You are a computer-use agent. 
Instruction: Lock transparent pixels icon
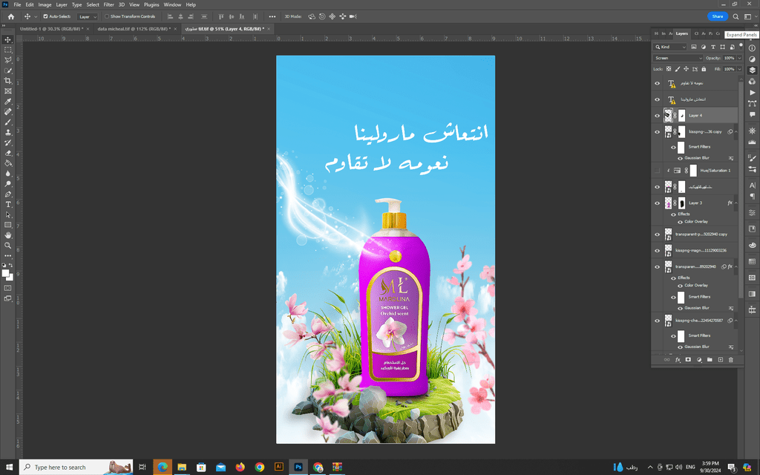(x=669, y=69)
